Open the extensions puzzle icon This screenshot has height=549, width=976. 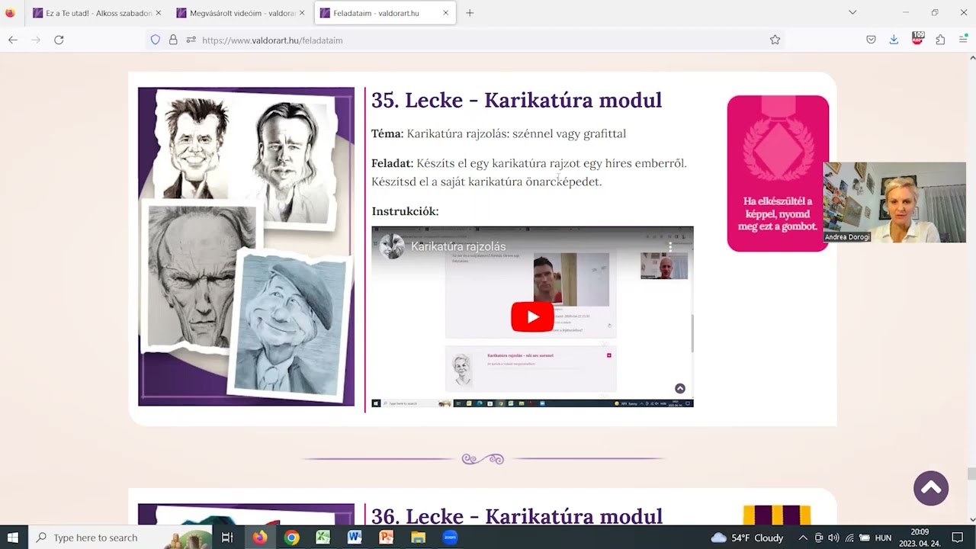(940, 40)
